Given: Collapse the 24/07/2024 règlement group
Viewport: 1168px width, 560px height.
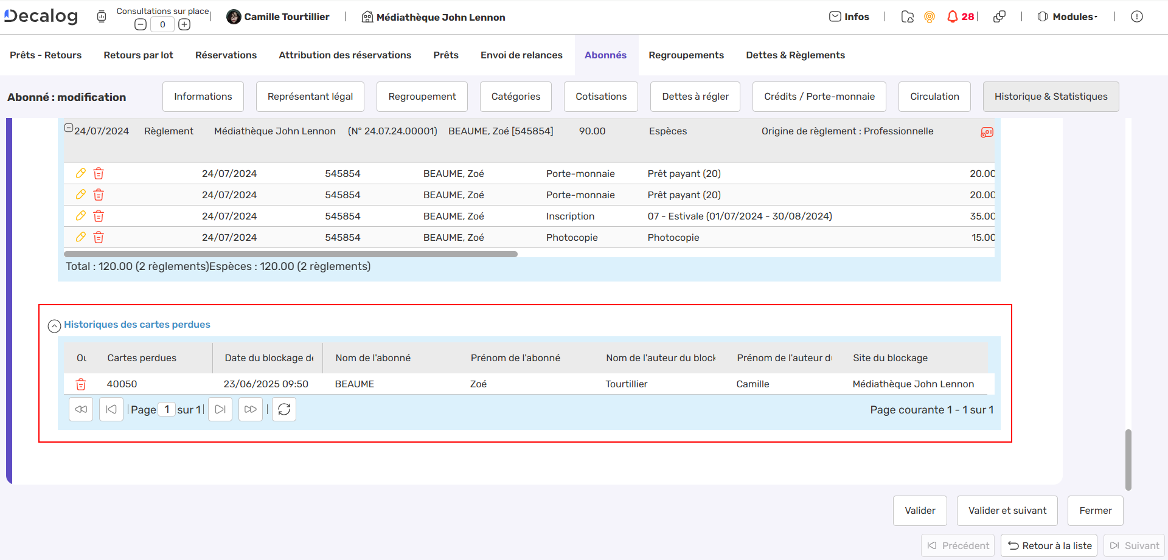Looking at the screenshot, I should click(x=69, y=128).
